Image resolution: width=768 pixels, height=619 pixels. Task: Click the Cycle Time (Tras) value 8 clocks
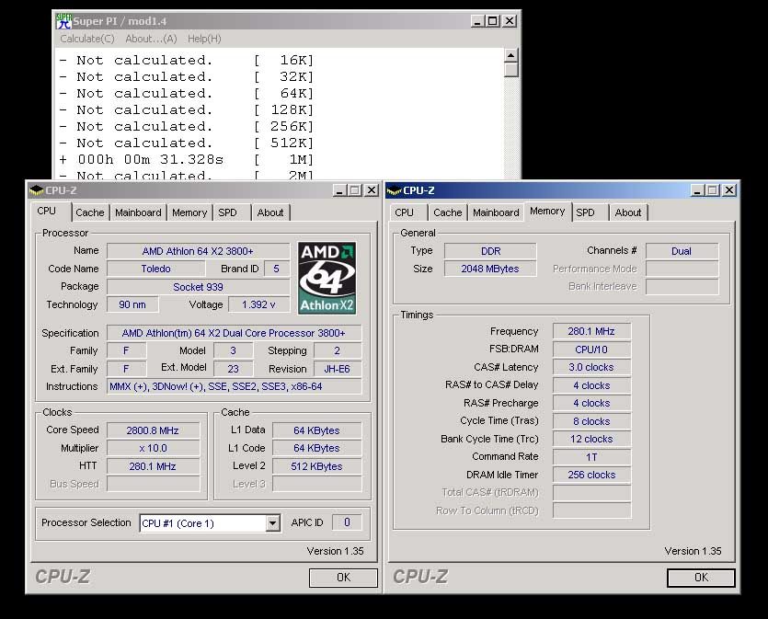coord(591,421)
